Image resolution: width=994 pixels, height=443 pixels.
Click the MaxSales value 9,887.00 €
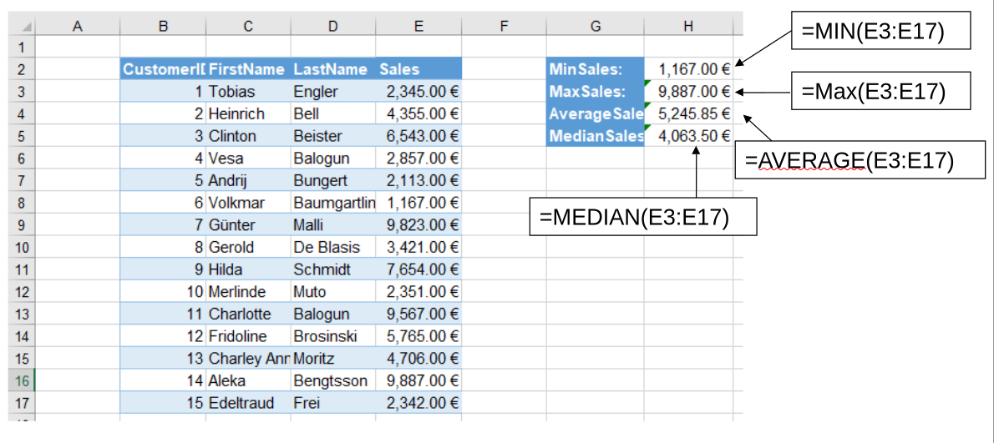click(x=688, y=91)
